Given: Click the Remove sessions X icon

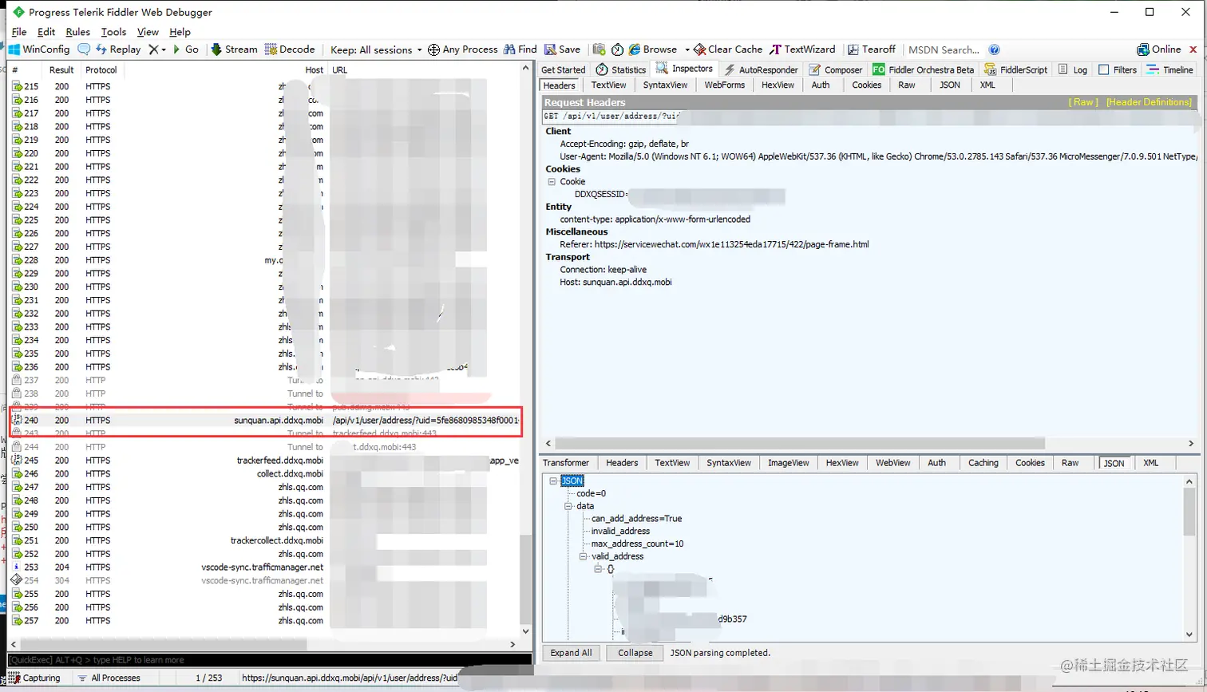Looking at the screenshot, I should pyautogui.click(x=154, y=49).
